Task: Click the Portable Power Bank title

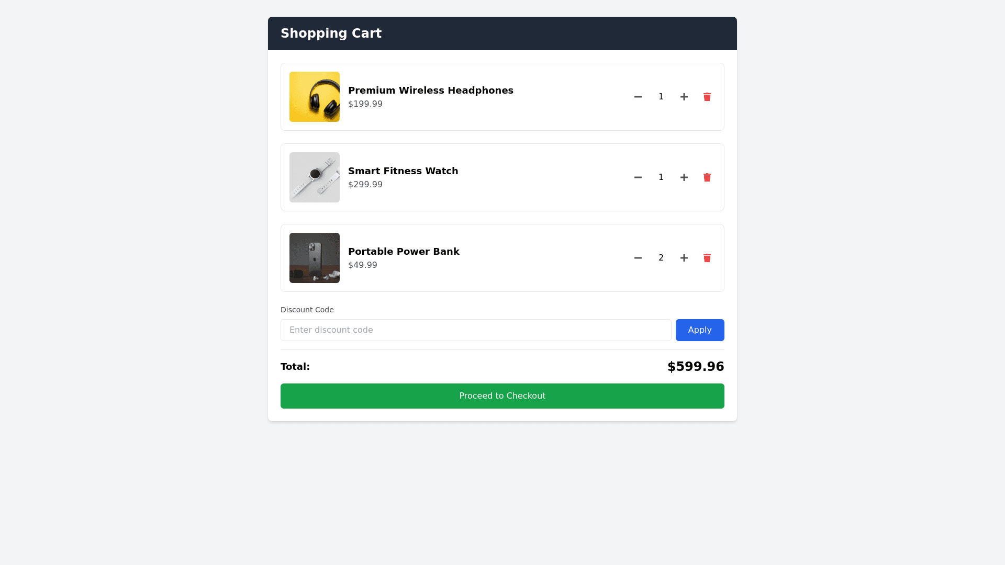Action: [403, 252]
